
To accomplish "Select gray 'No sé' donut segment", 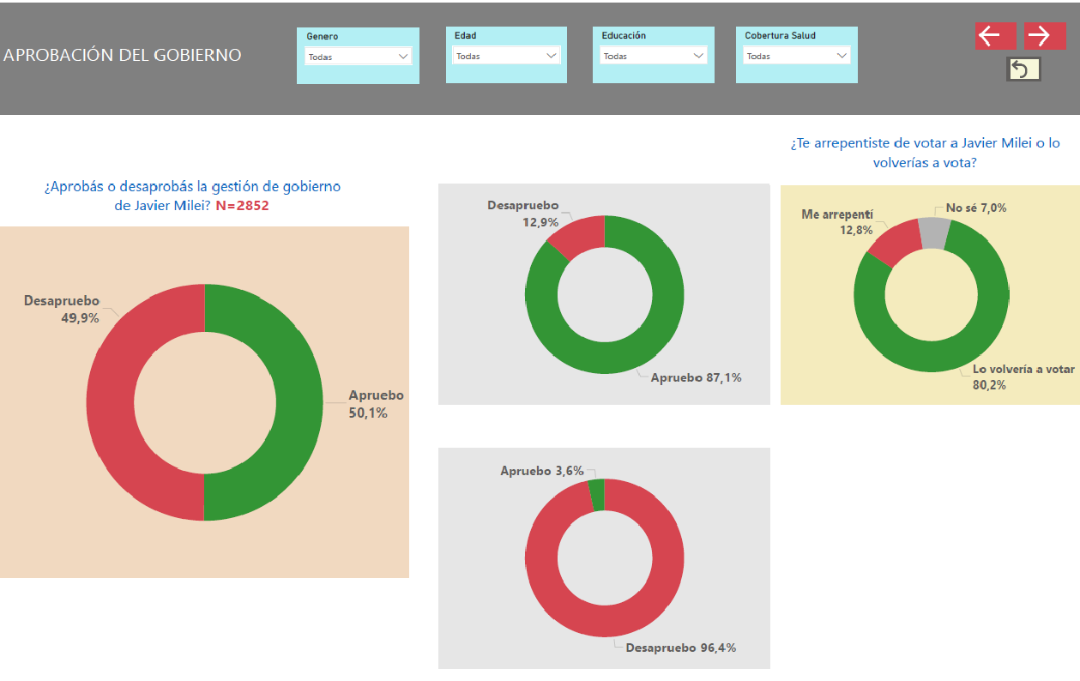I will (934, 232).
